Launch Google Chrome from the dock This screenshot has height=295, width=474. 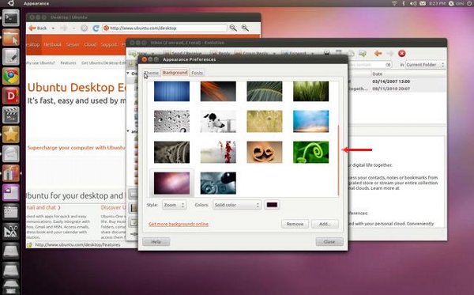tap(11, 76)
